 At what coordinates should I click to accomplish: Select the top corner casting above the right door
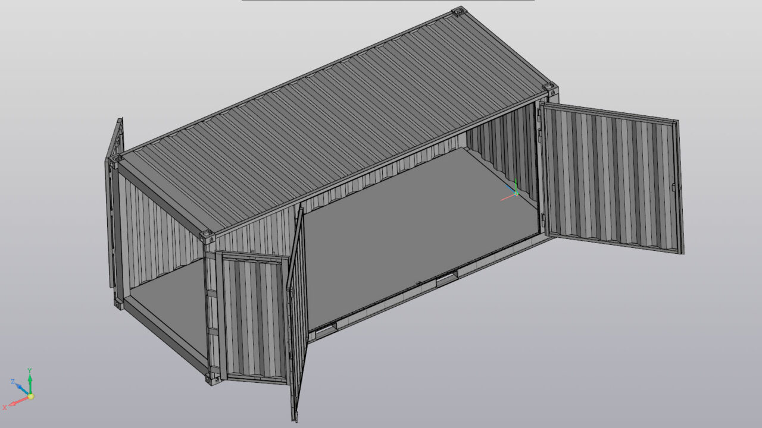click(x=550, y=89)
